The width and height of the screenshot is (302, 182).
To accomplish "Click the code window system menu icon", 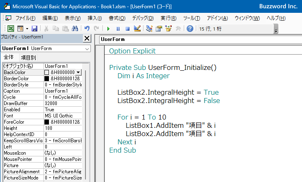I will click(x=8, y=18).
